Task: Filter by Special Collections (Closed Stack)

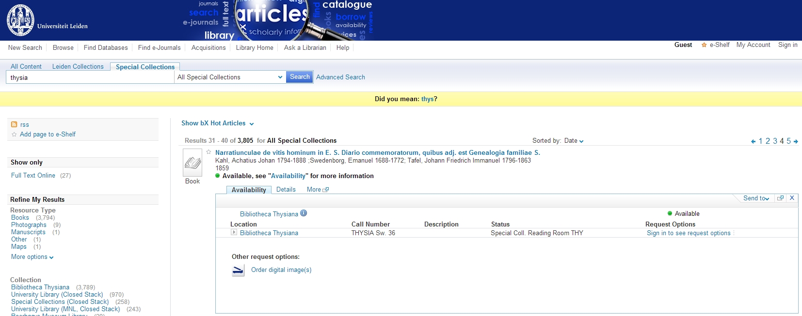Action: coord(60,301)
